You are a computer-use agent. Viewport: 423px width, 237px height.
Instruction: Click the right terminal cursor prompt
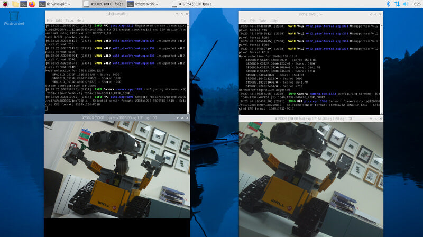240,112
